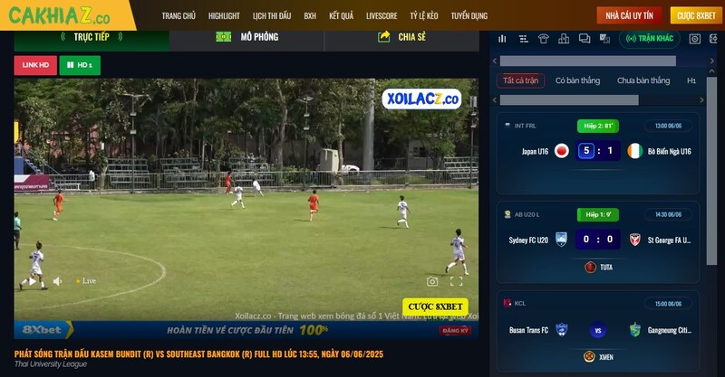
Task: Click the TUTA commentator avatar
Action: pyautogui.click(x=590, y=268)
